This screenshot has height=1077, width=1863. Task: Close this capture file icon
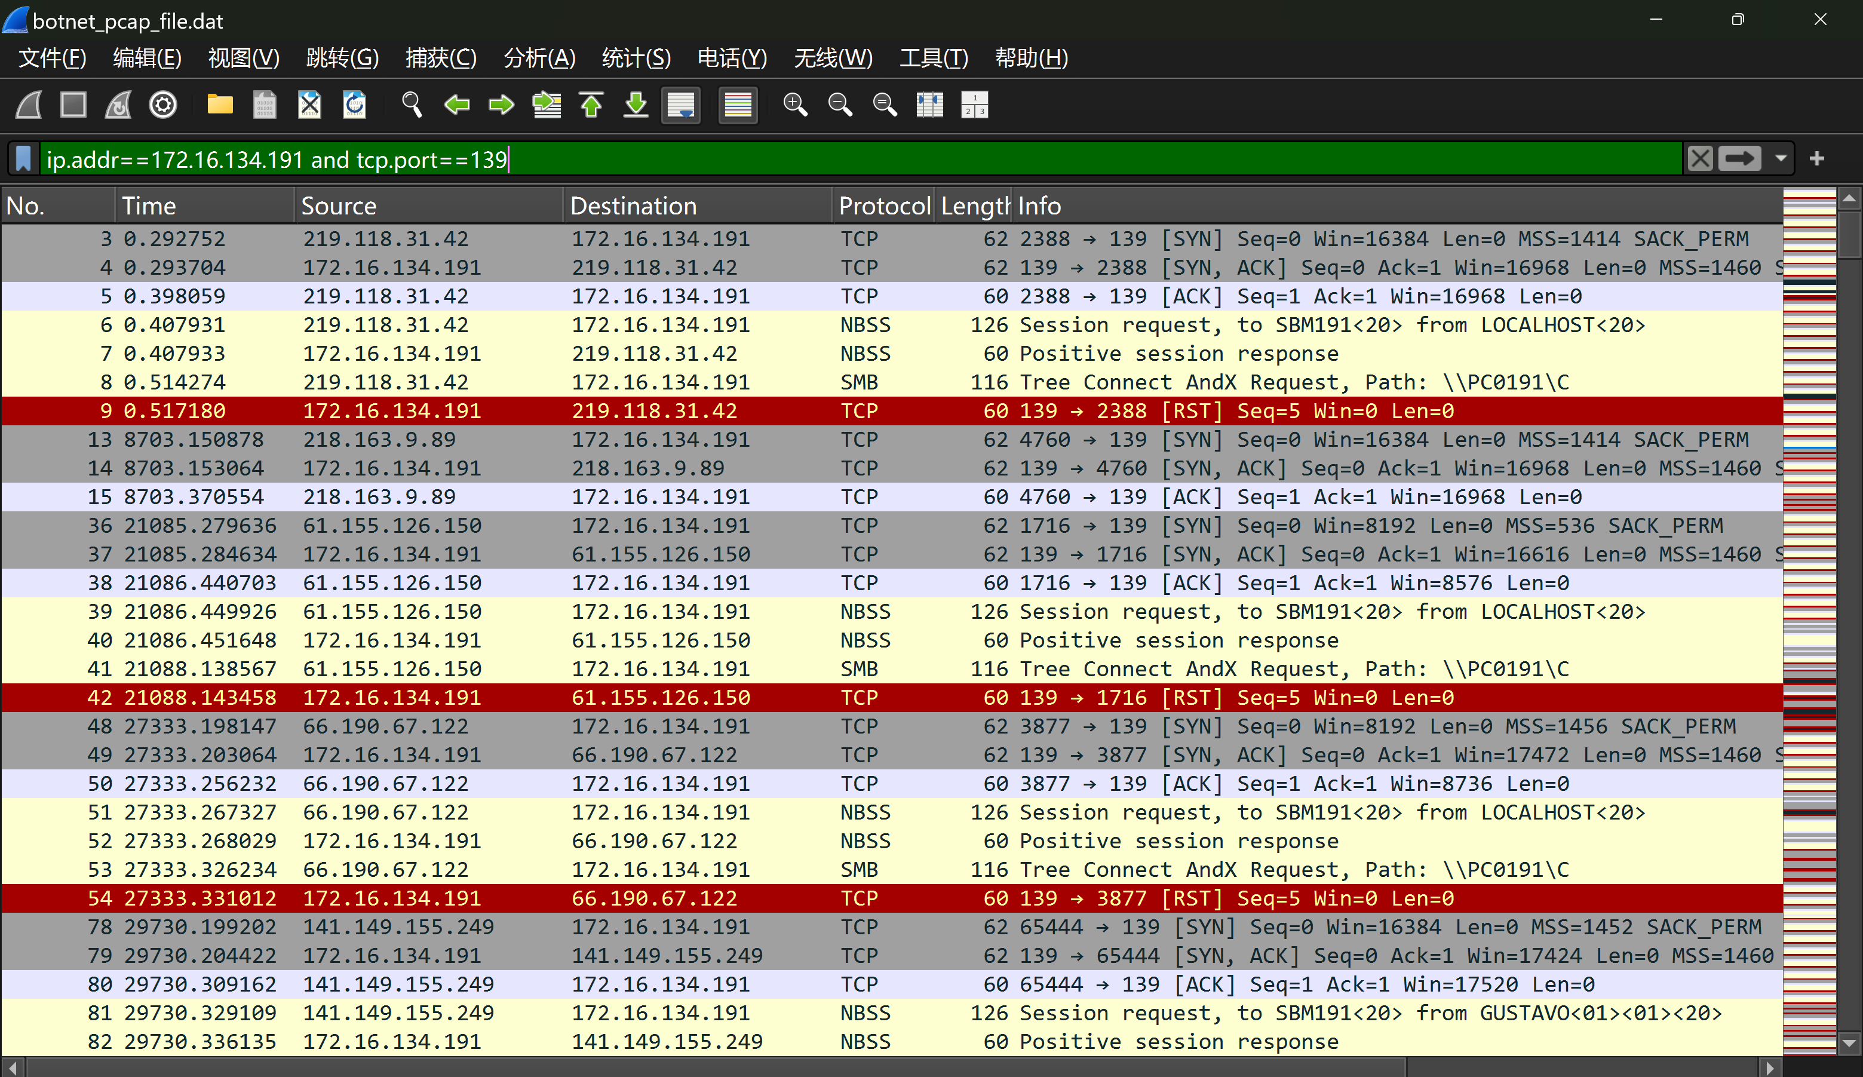[x=310, y=105]
